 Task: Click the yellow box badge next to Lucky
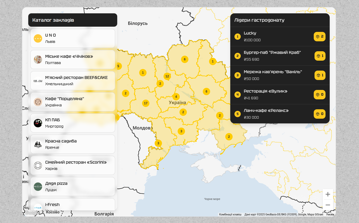319,37
